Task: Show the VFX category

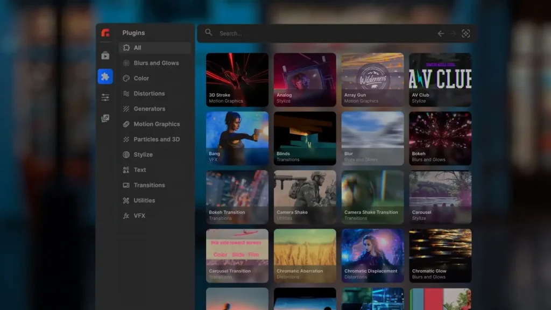Action: click(139, 216)
